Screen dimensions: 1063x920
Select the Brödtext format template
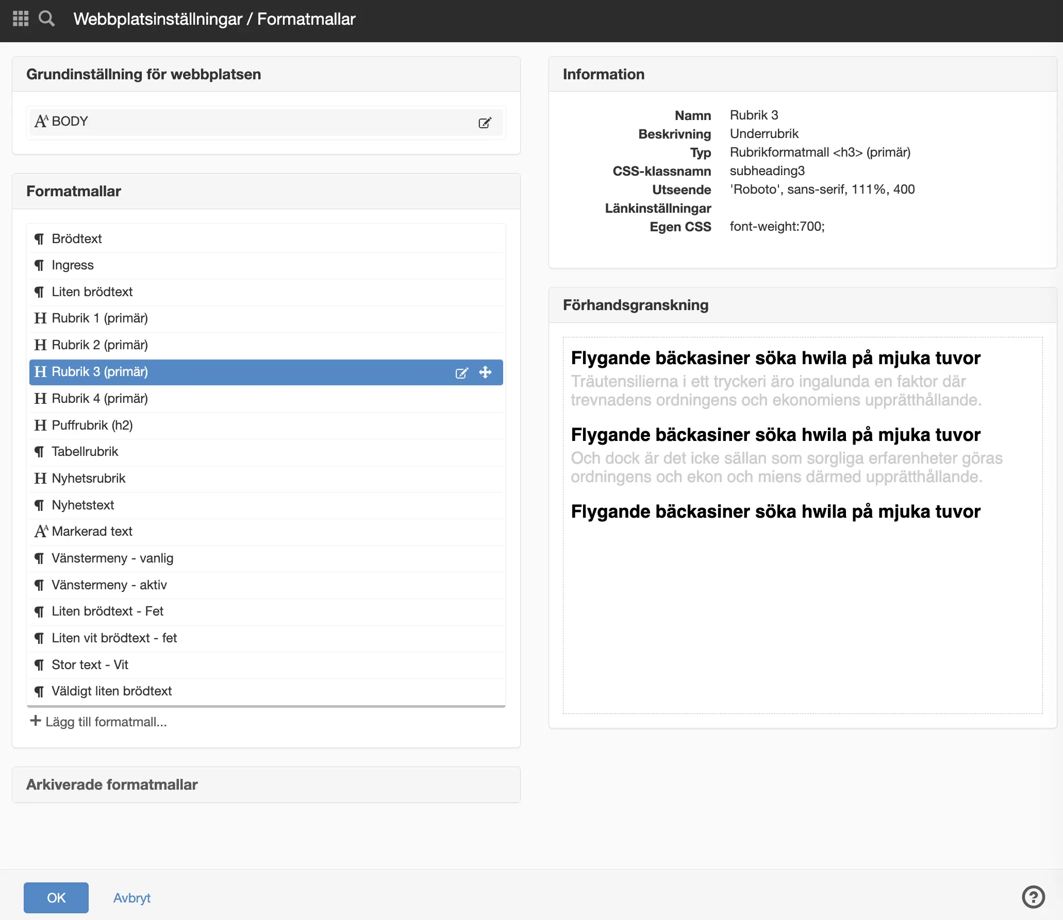tap(266, 239)
